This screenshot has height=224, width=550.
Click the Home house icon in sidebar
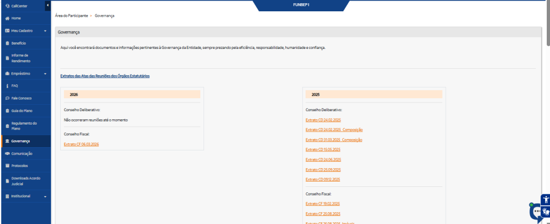coord(7,18)
